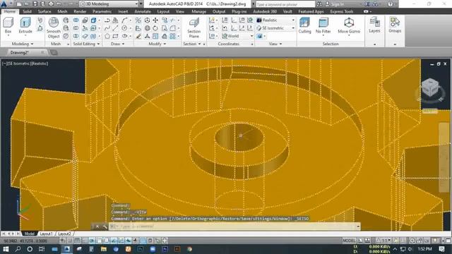This screenshot has height=254, width=452.
Task: Select the Box solid tool
Action: [x=8, y=25]
